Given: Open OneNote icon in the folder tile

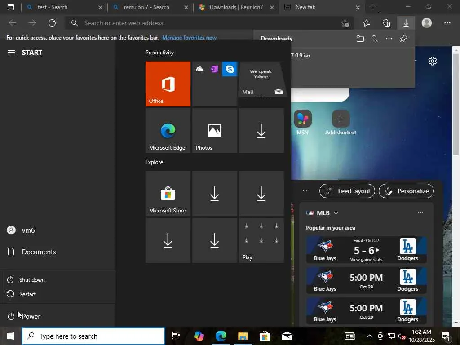Looking at the screenshot, I should coord(214,69).
